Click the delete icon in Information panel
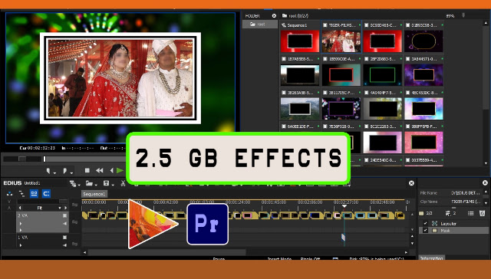 (482, 213)
